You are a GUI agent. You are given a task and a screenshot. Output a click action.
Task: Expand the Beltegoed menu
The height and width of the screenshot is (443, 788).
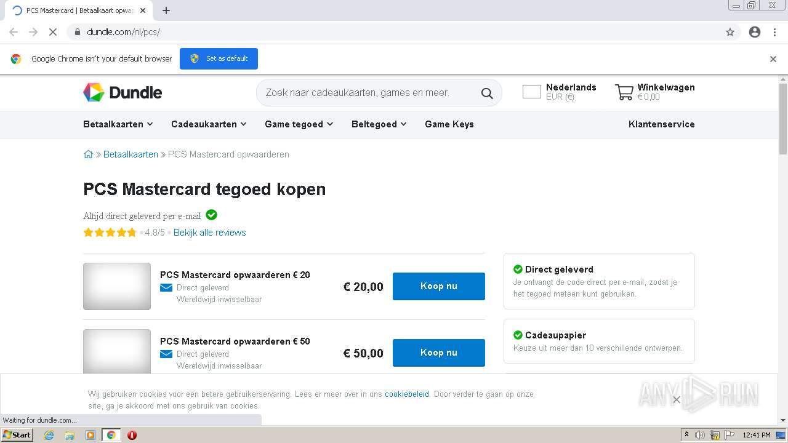tap(379, 124)
